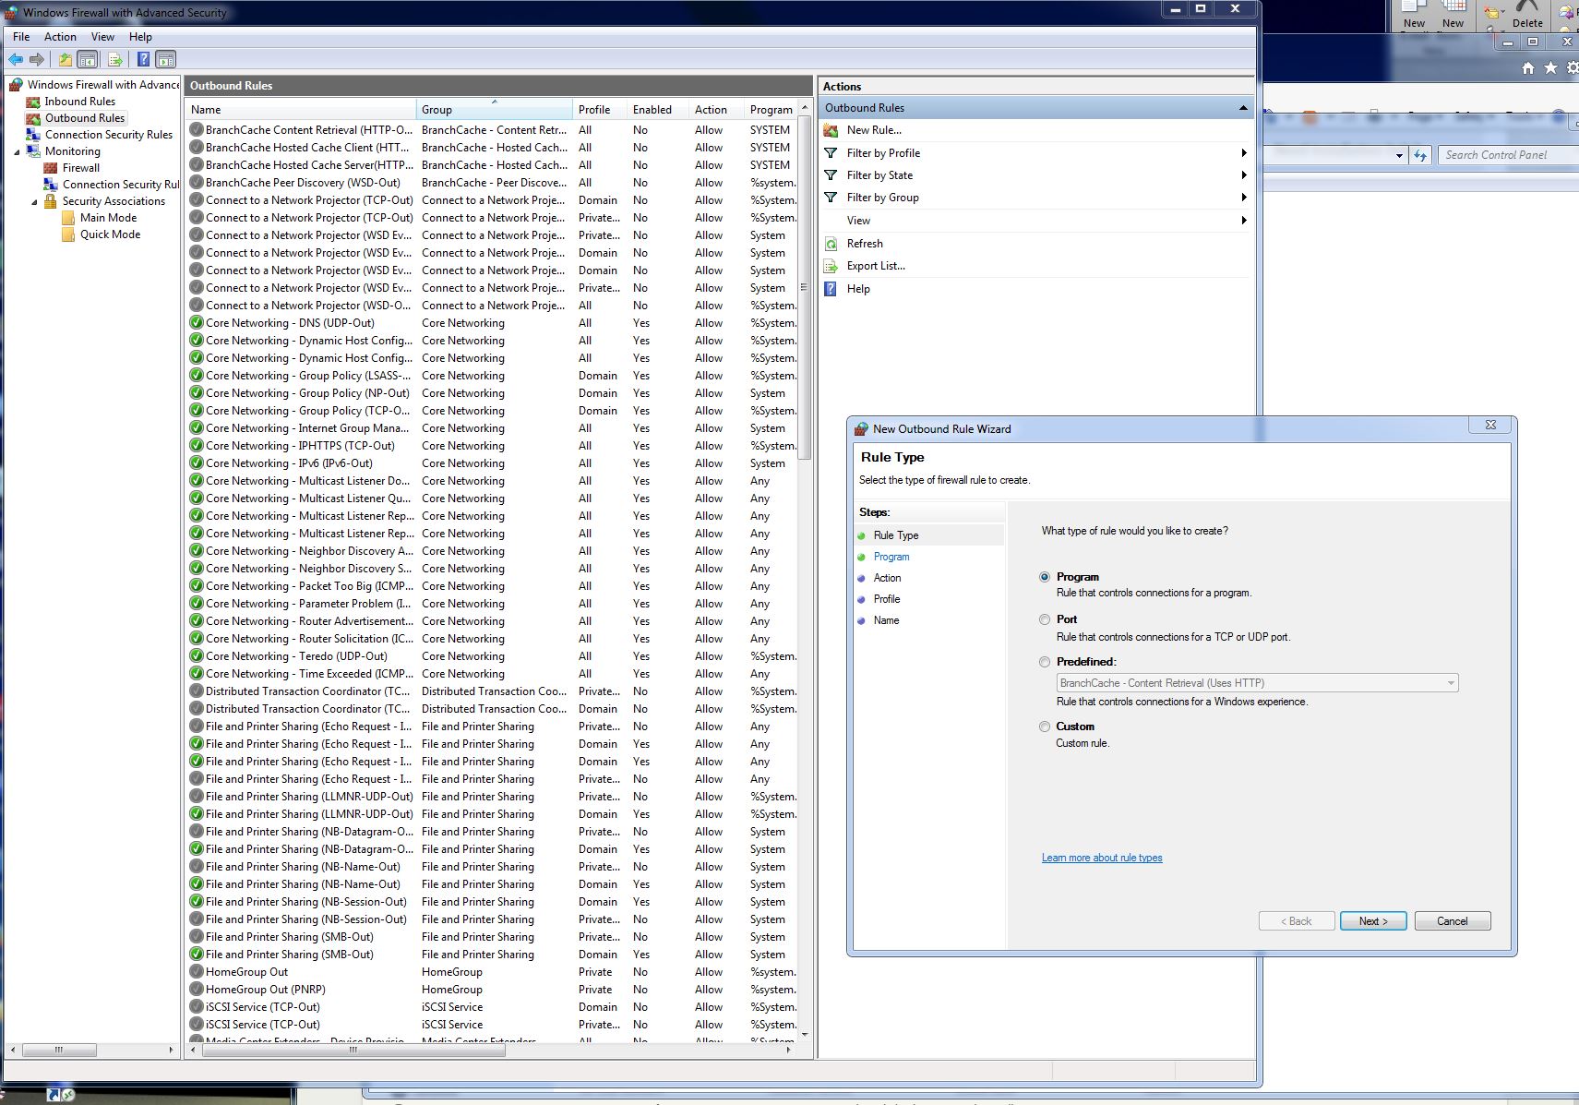The width and height of the screenshot is (1579, 1105).
Task: Click the Export List icon in Actions pane
Action: (831, 265)
